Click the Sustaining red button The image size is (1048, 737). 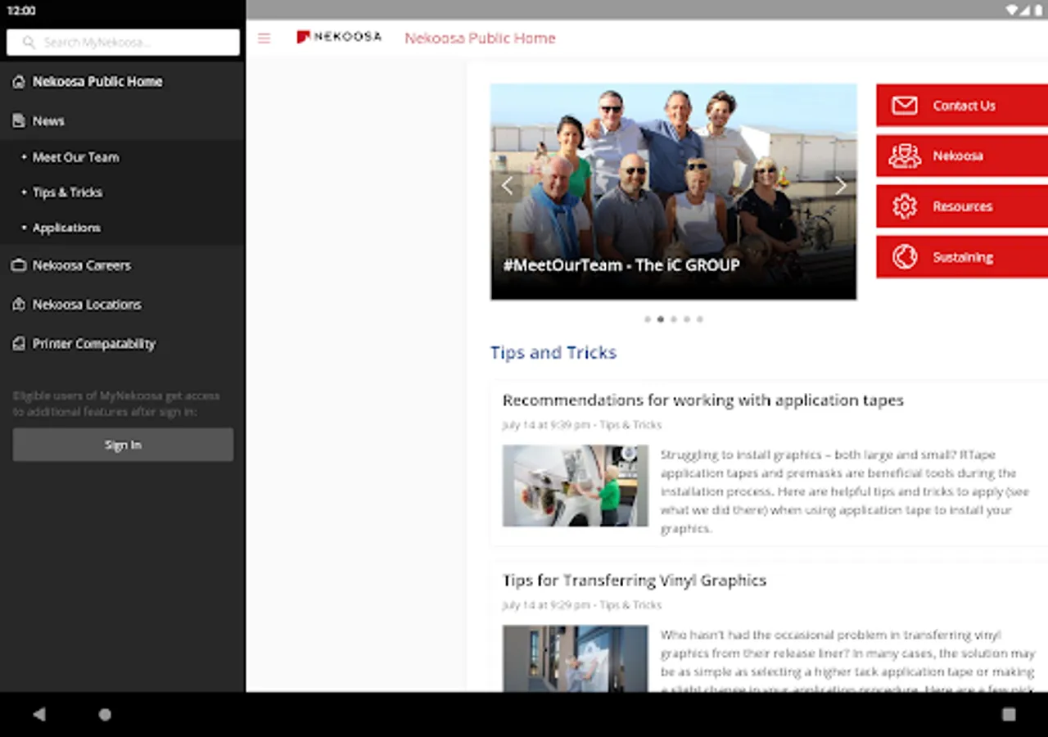(x=962, y=257)
